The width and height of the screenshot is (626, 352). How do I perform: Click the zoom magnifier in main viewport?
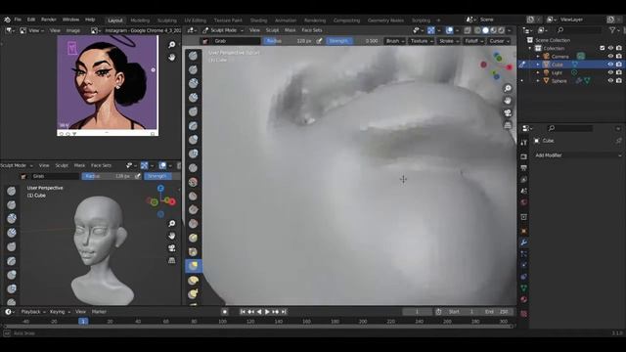508,88
